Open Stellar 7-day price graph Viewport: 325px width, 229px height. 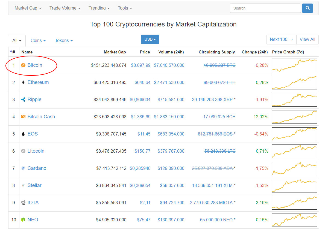[x=294, y=185]
